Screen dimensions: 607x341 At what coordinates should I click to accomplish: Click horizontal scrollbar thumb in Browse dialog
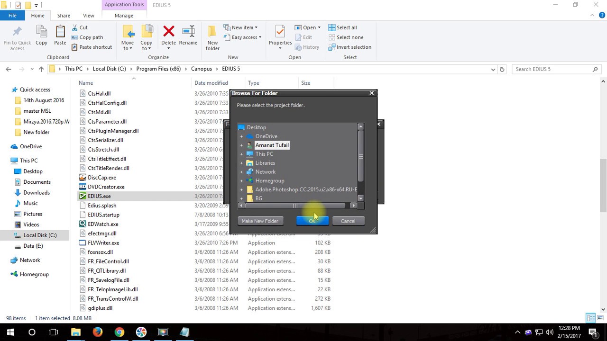click(294, 206)
